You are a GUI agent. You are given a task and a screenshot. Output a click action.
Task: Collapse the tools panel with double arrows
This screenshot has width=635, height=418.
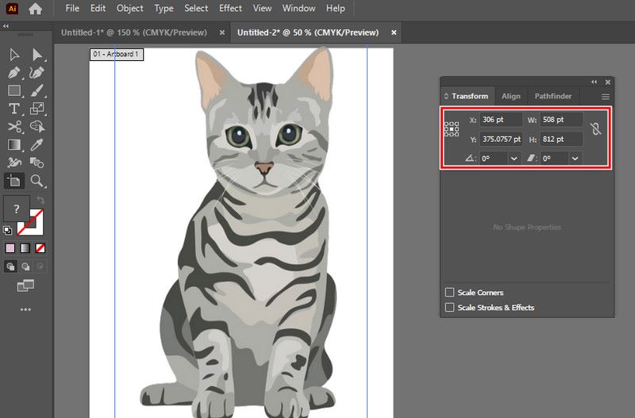point(6,26)
